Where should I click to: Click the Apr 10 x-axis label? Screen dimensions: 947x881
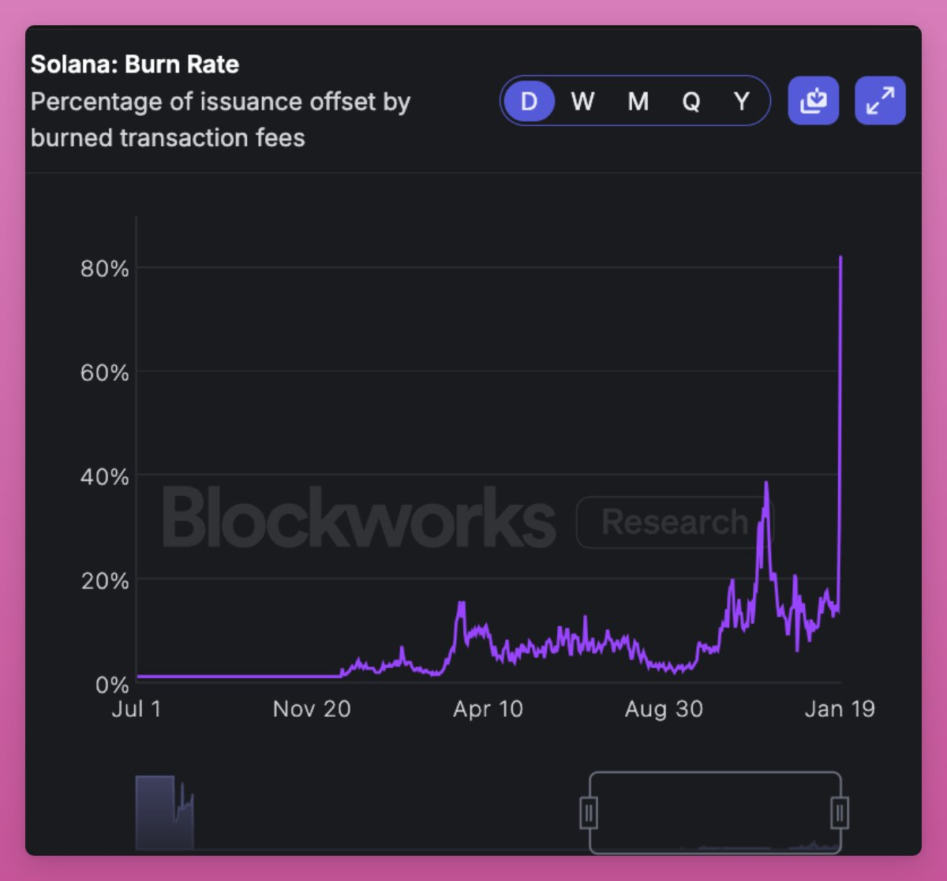(488, 709)
